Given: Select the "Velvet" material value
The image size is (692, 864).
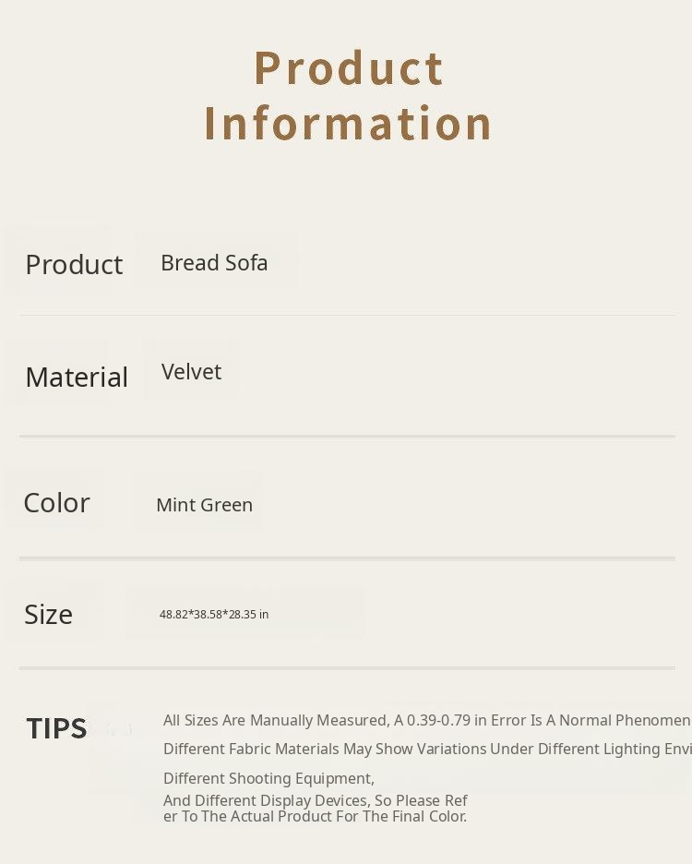Looking at the screenshot, I should point(191,372).
